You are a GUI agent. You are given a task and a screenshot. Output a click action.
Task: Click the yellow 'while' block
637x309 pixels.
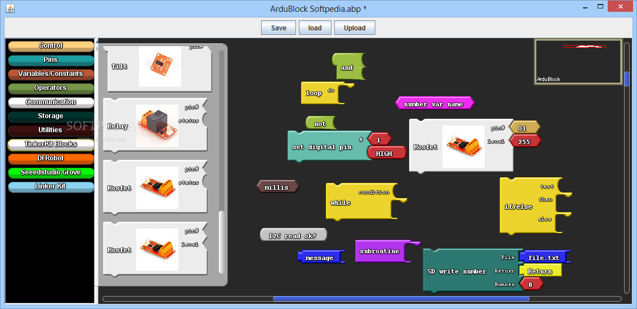[357, 202]
